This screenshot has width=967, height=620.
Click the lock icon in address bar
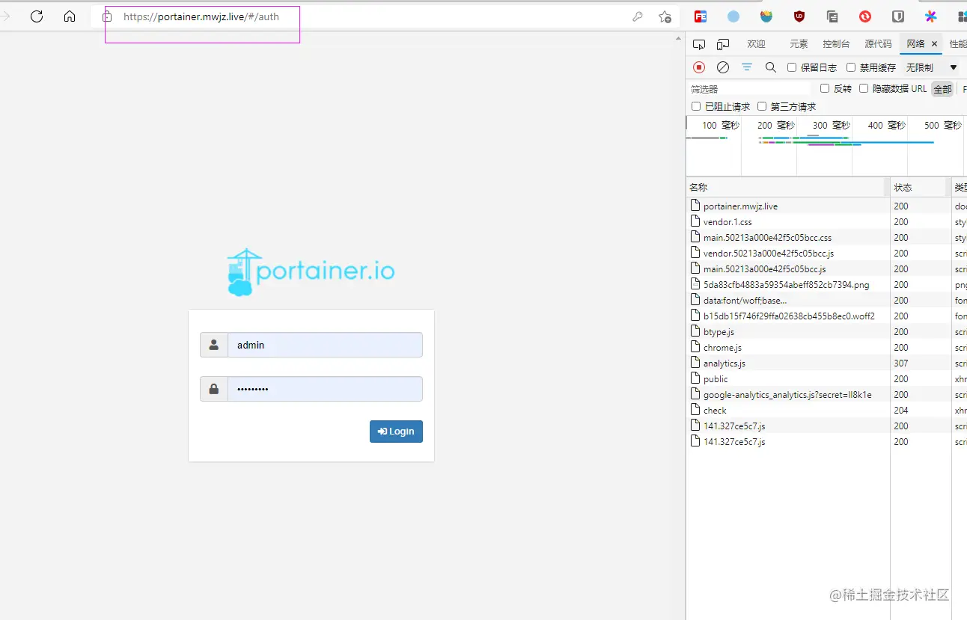[107, 16]
